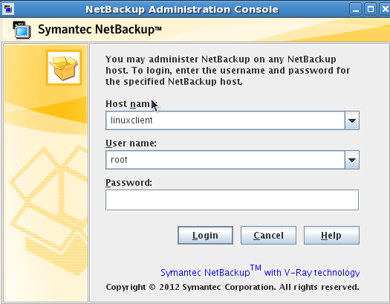Screen dimensions: 390x304
Task: Open Help from the login dialog
Action: (331, 235)
